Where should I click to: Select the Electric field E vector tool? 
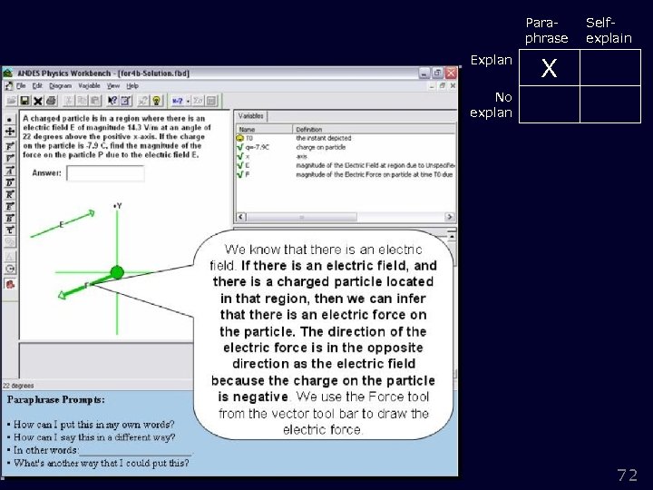coord(10,206)
